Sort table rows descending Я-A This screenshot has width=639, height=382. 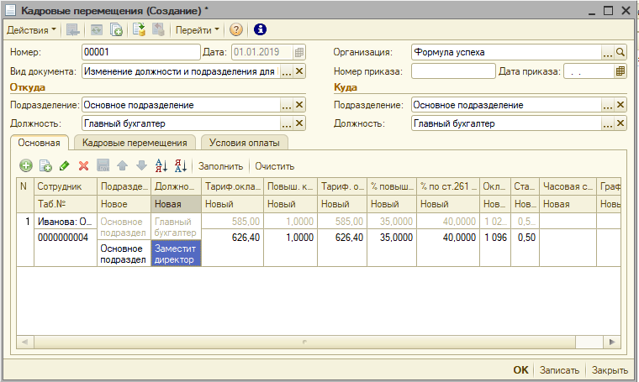180,166
